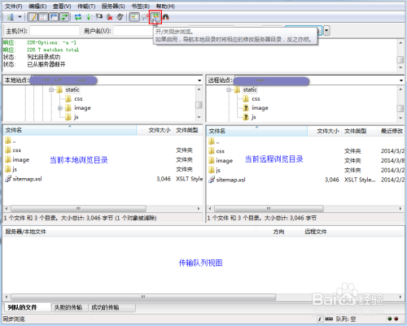Click the local sitemap.xsl file icon
Image resolution: width=407 pixels, height=326 pixels.
[8, 179]
